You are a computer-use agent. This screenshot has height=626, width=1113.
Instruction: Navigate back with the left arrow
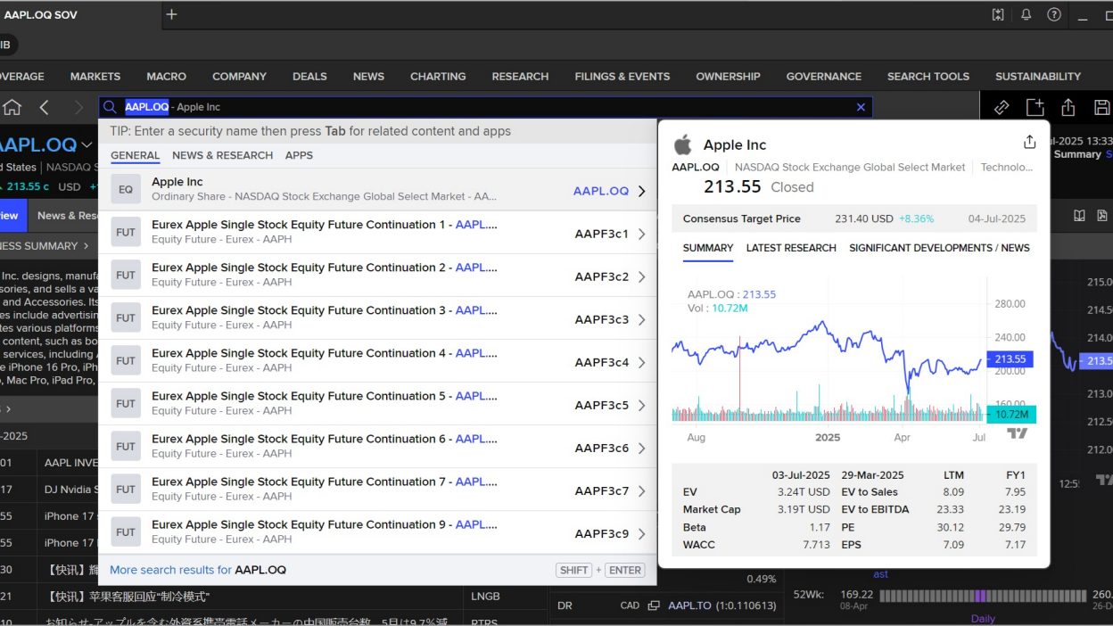[45, 107]
